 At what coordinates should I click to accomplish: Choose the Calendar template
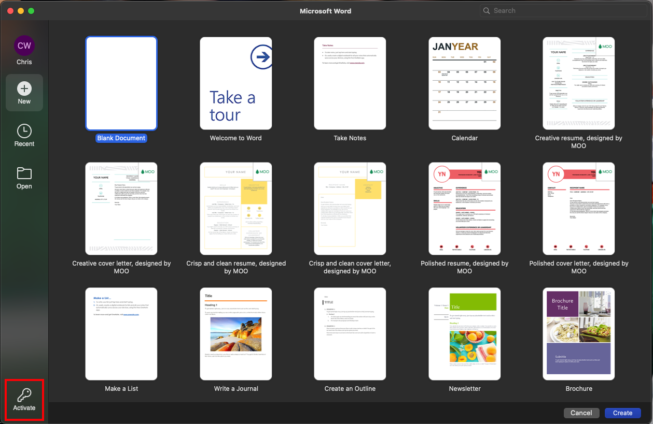[464, 83]
